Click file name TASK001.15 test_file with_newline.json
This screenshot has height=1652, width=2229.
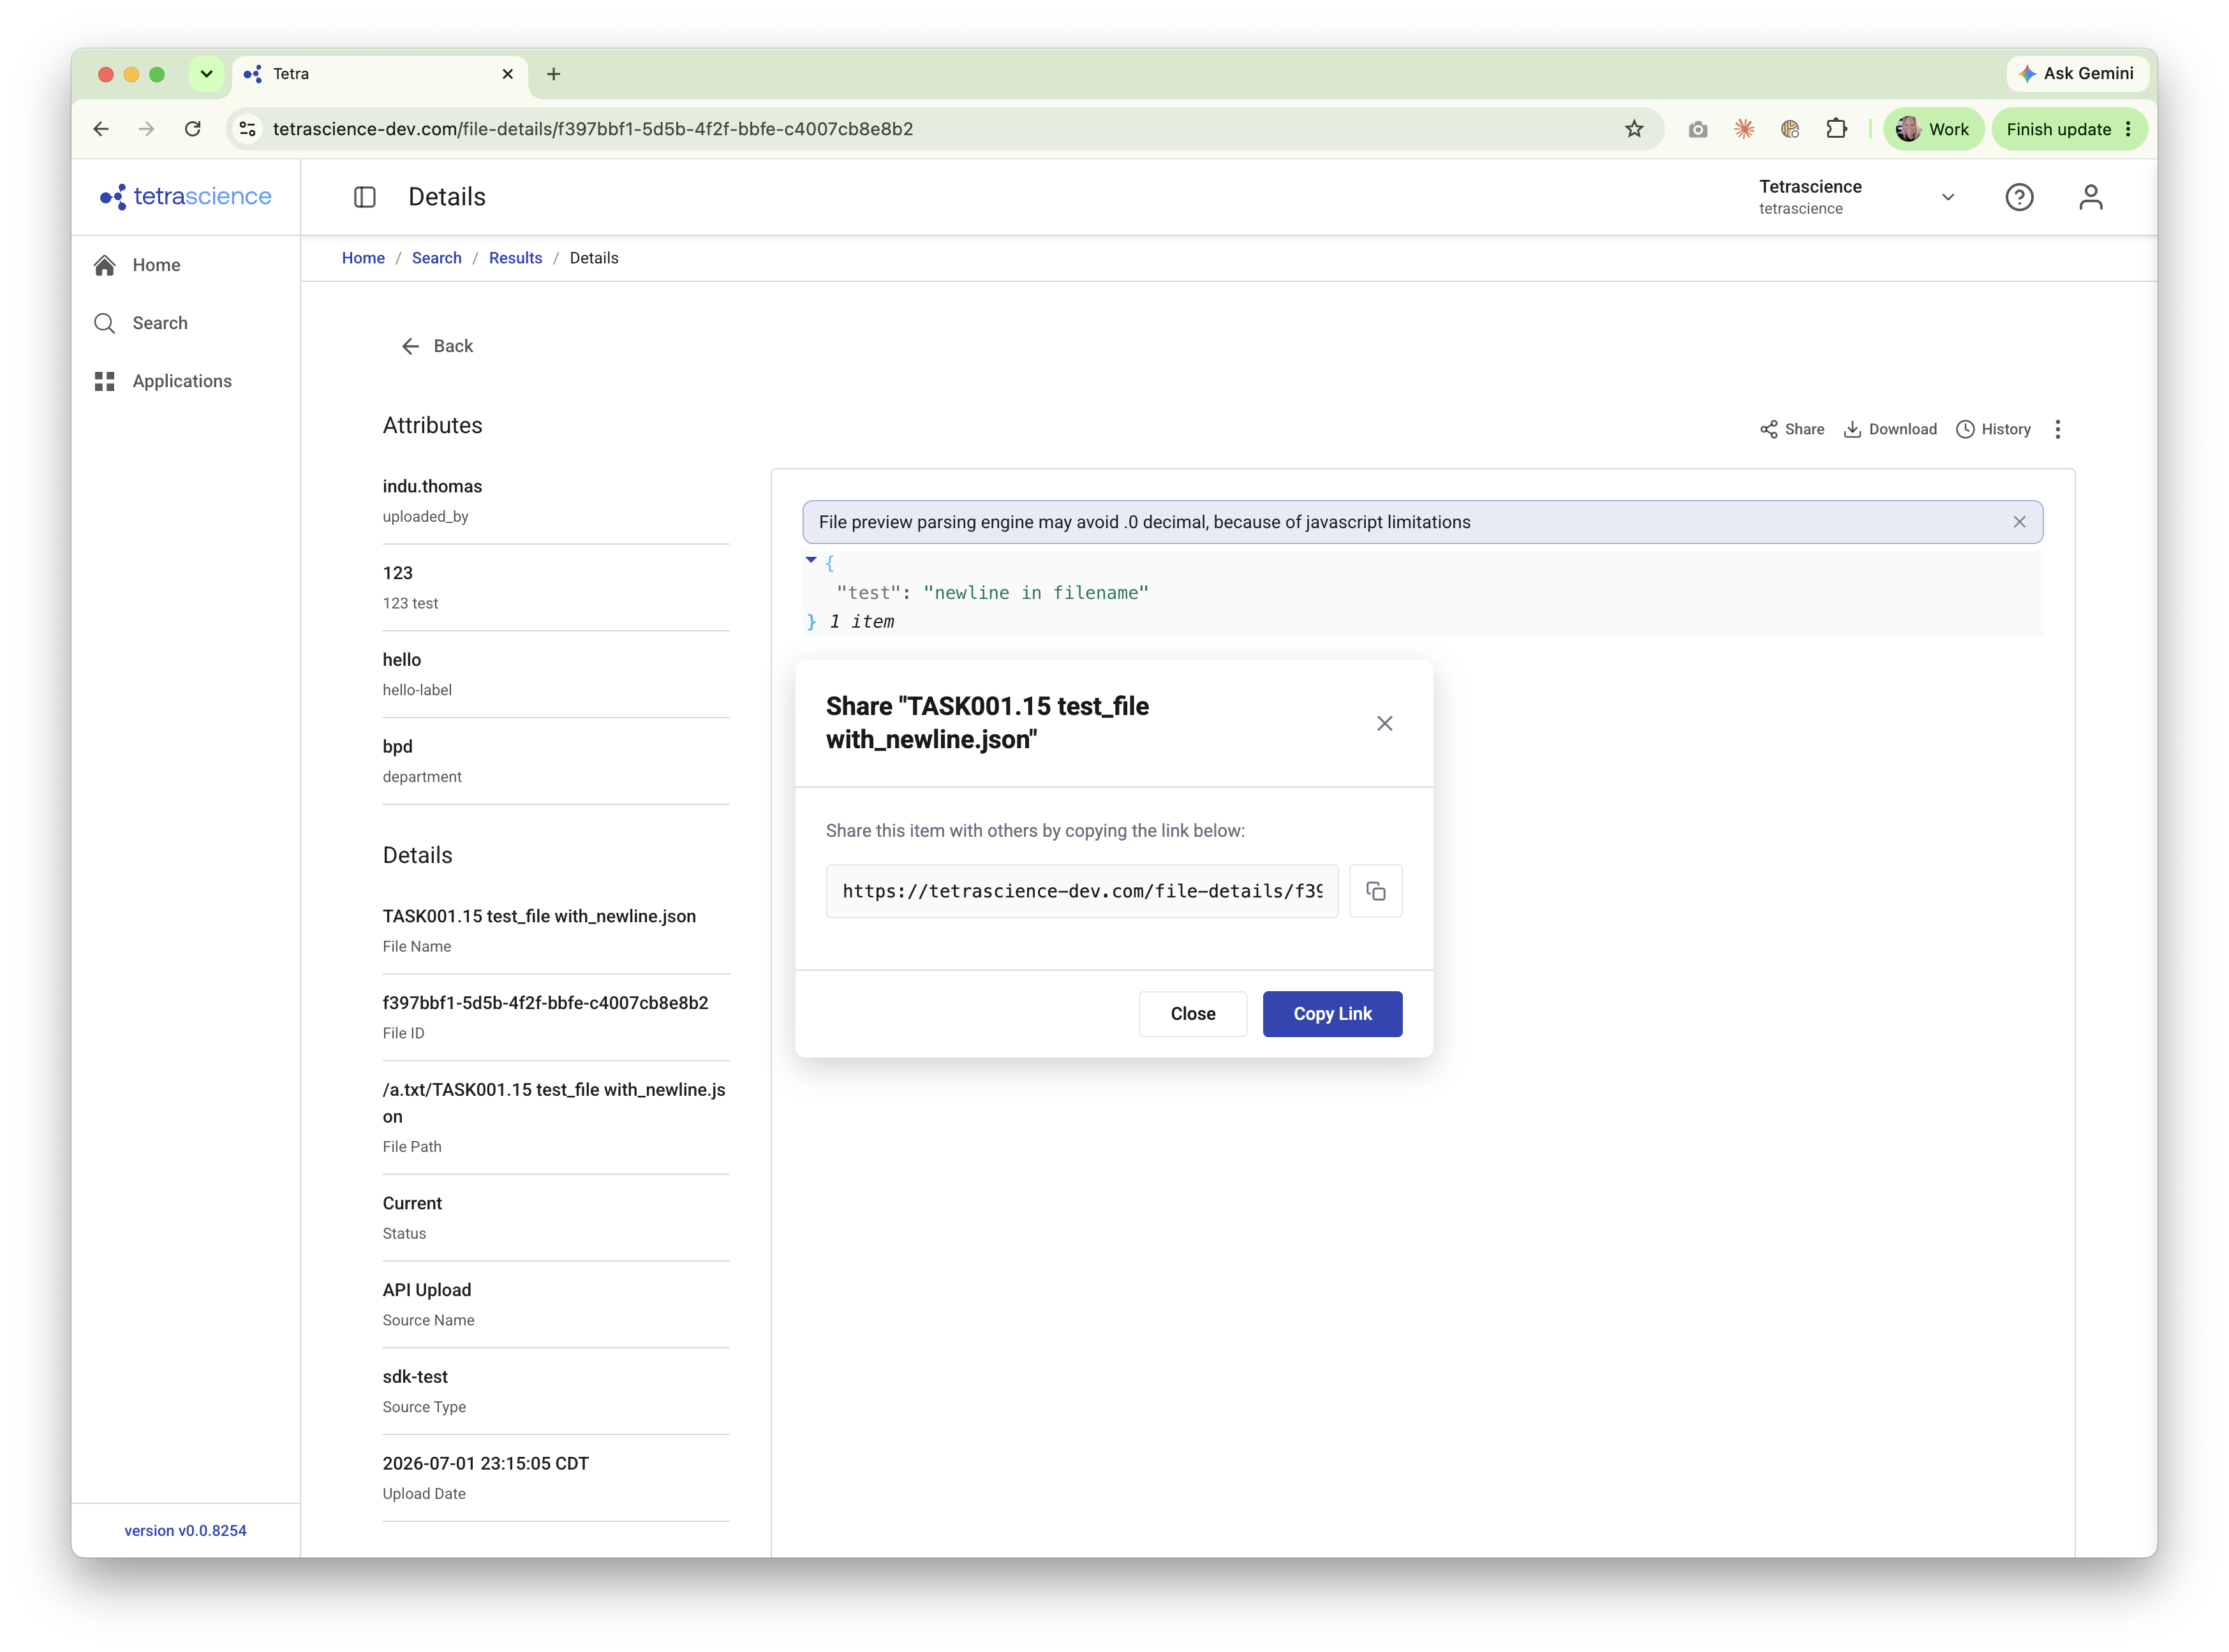coord(539,916)
